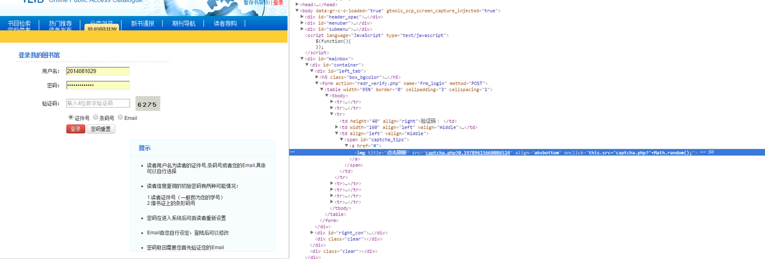Collapse the div left_tab node
This screenshot has height=259, width=765.
[x=312, y=71]
